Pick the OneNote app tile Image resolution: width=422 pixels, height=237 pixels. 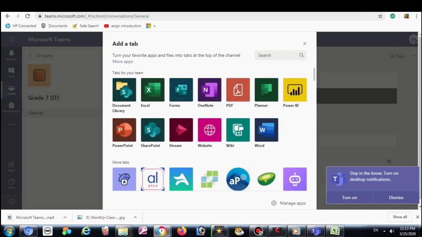click(209, 90)
